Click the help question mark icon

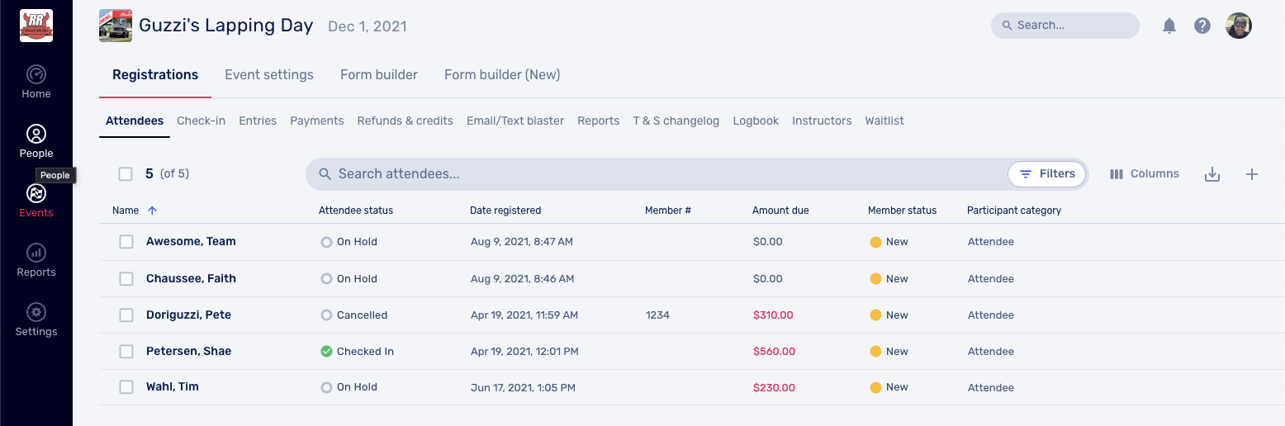tap(1202, 26)
